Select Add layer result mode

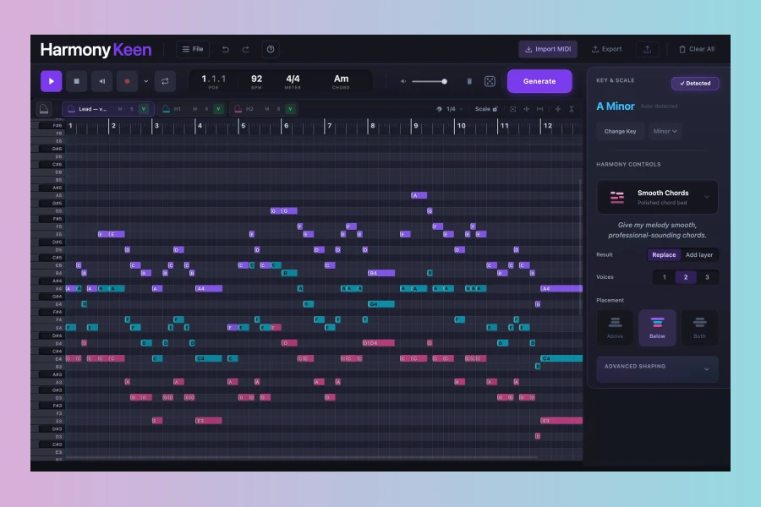click(699, 254)
